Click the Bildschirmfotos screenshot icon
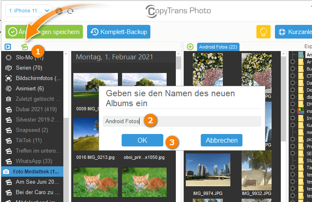Viewport: 312px width, 202px height. pos(9,78)
